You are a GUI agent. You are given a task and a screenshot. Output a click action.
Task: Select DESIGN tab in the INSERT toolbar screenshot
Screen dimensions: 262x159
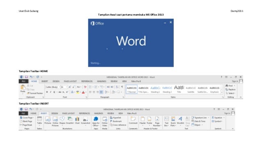click(x=55, y=114)
